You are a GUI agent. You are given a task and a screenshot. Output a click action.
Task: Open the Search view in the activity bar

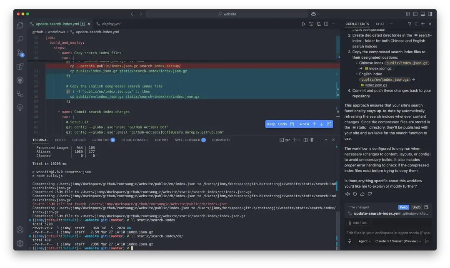click(20, 39)
